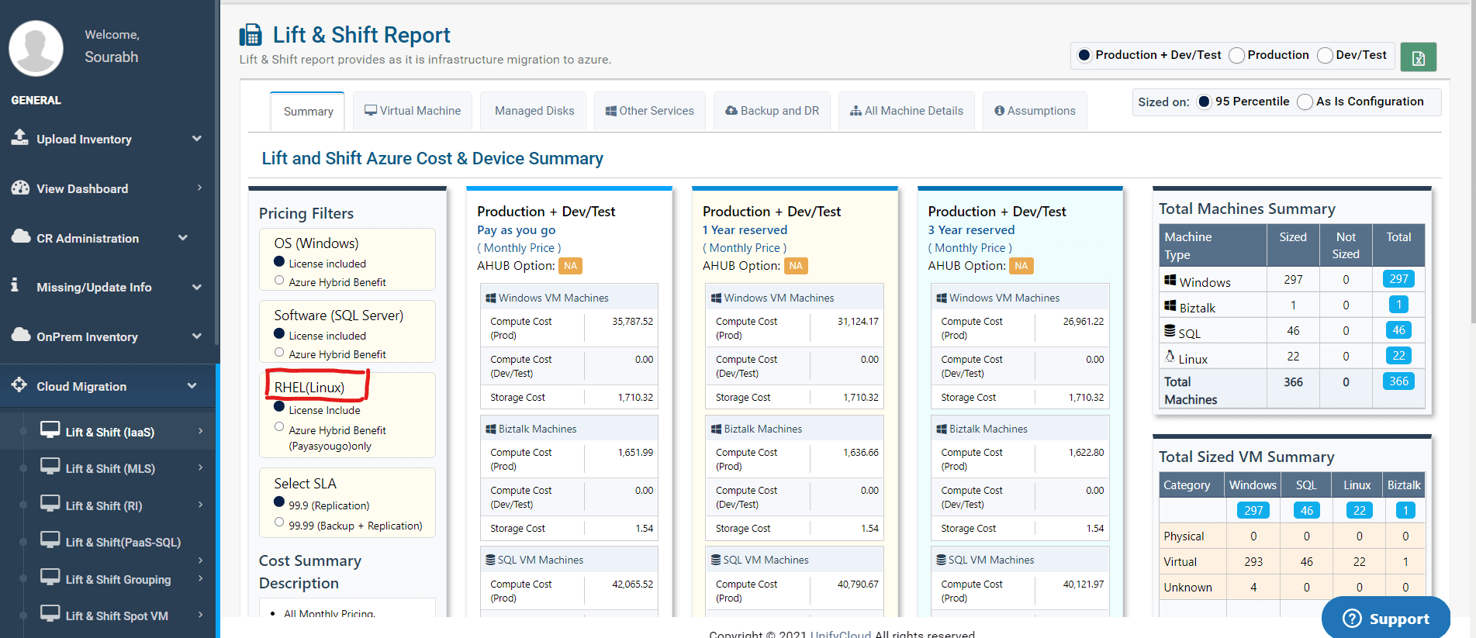Click the Excel export icon button
The width and height of the screenshot is (1476, 638).
(x=1418, y=57)
